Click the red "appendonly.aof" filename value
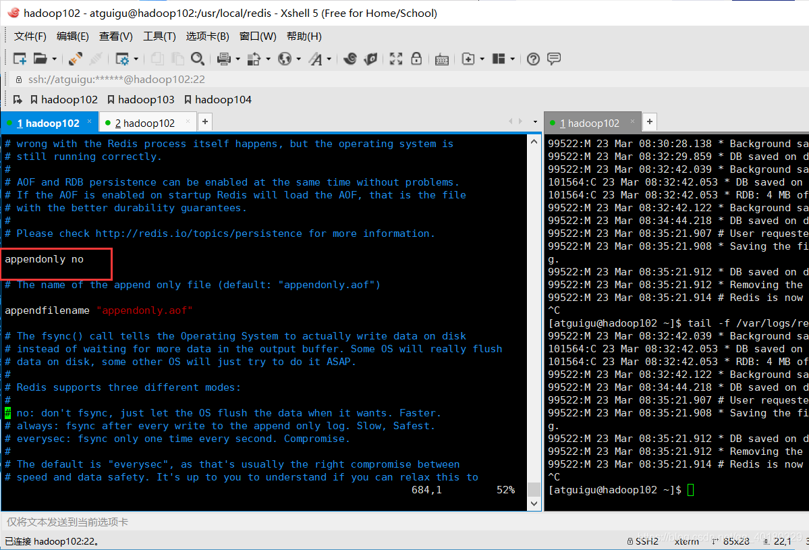Screen dimensions: 809x550 click(144, 310)
